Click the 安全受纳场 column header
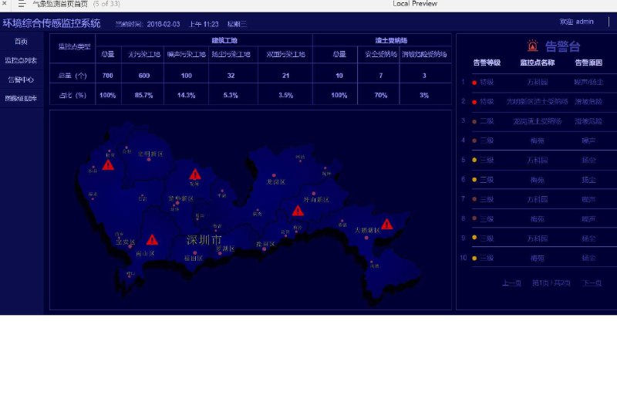The height and width of the screenshot is (406, 617). (380, 54)
